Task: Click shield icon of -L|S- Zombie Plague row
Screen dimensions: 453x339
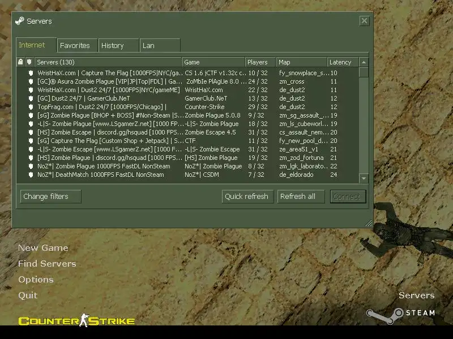Action: click(31, 124)
